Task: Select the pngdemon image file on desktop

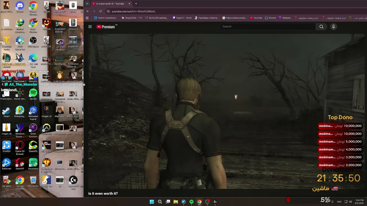Action: tap(73, 42)
